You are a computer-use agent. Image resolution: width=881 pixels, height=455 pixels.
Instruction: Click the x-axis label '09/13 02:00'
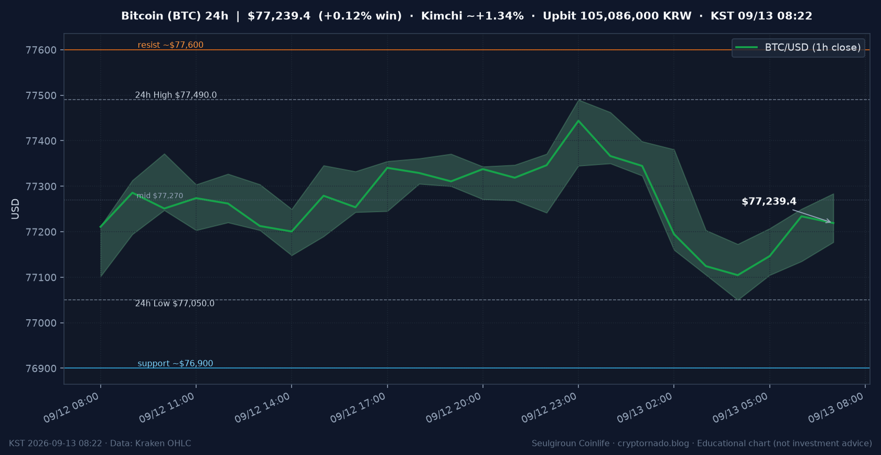point(644,408)
